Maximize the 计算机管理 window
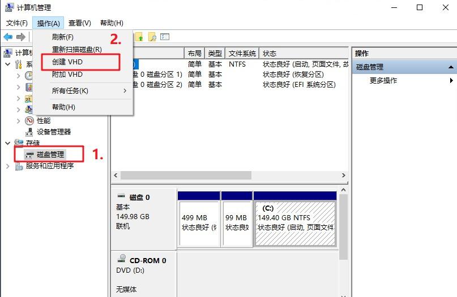Screen dimensions: 457x297 [420, 7]
